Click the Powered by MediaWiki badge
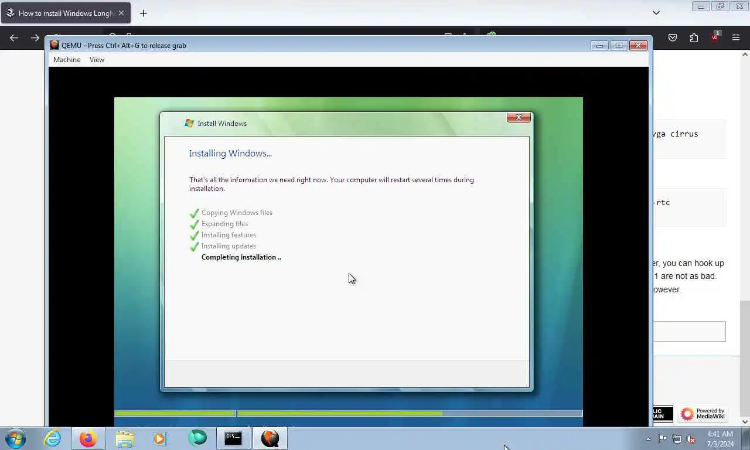 tap(703, 414)
